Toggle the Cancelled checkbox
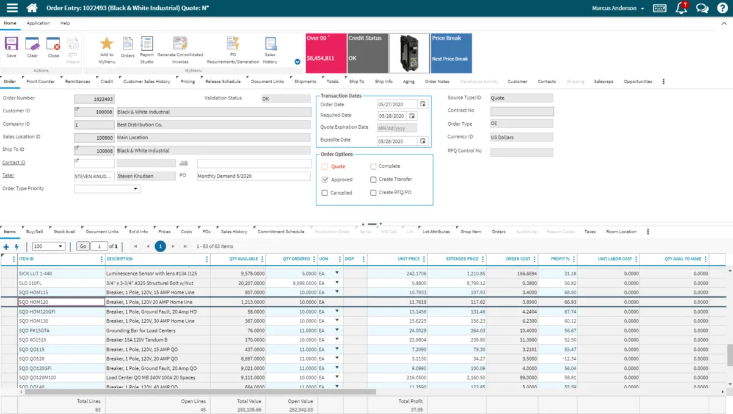The width and height of the screenshot is (733, 414). [x=325, y=193]
